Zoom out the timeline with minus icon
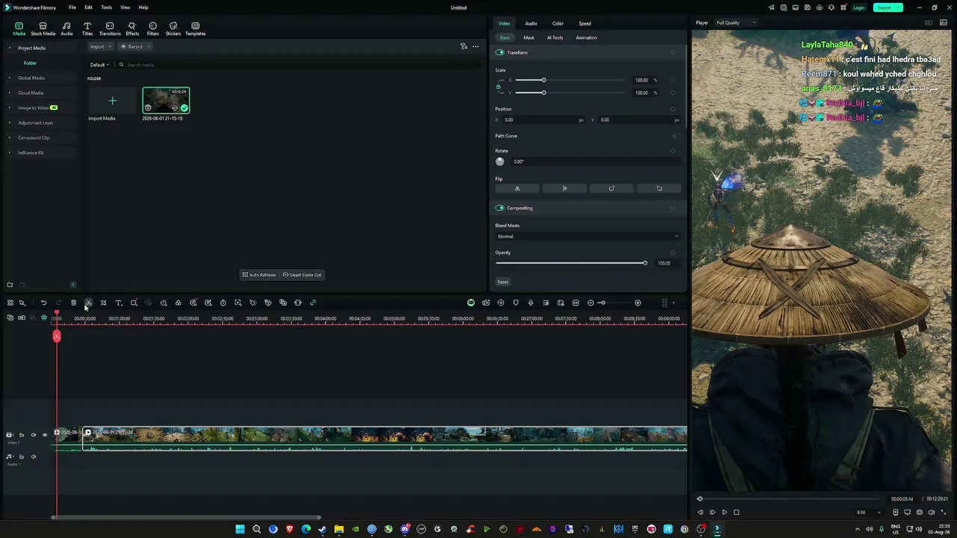 (x=591, y=303)
